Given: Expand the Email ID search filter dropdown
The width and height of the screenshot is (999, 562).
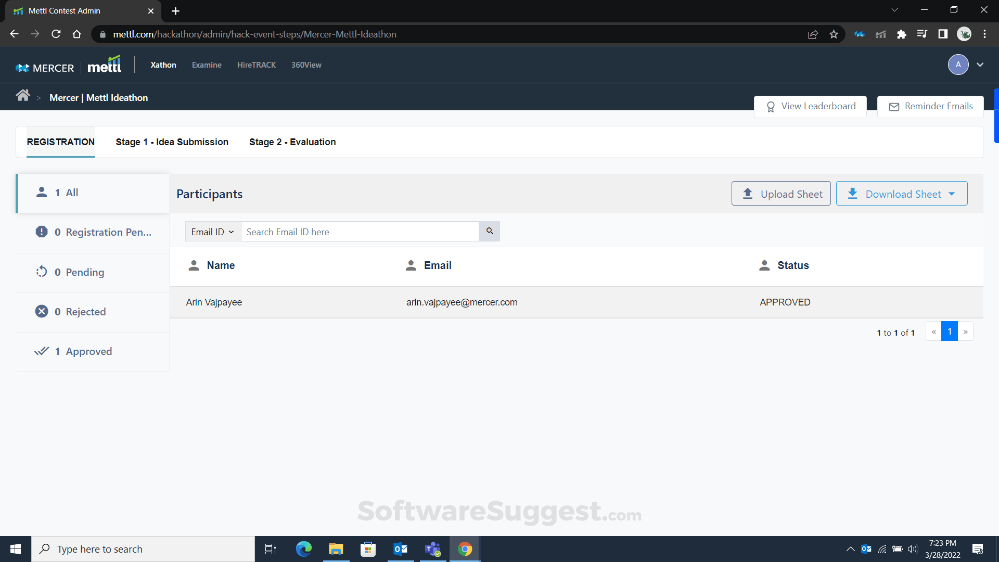Looking at the screenshot, I should coord(212,231).
